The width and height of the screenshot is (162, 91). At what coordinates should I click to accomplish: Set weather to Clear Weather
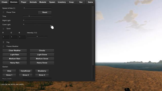(15, 51)
